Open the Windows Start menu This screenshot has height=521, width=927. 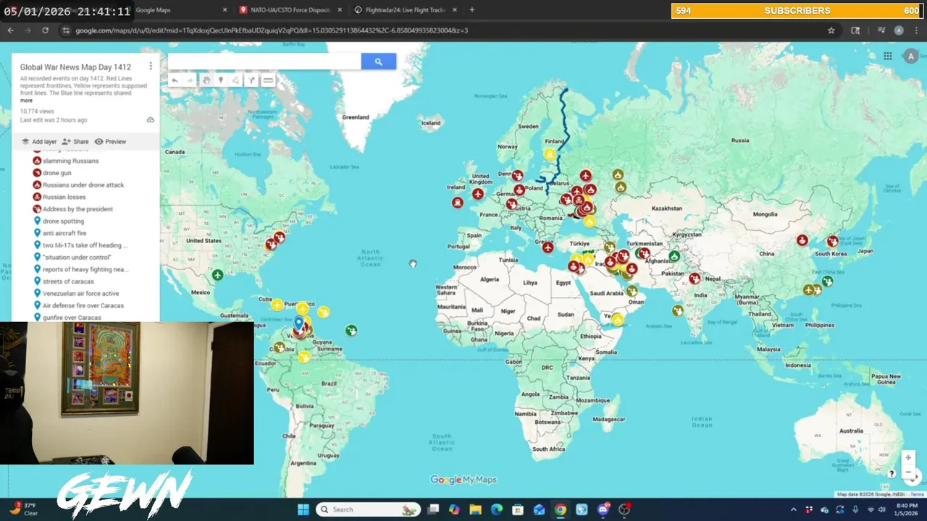pos(303,509)
